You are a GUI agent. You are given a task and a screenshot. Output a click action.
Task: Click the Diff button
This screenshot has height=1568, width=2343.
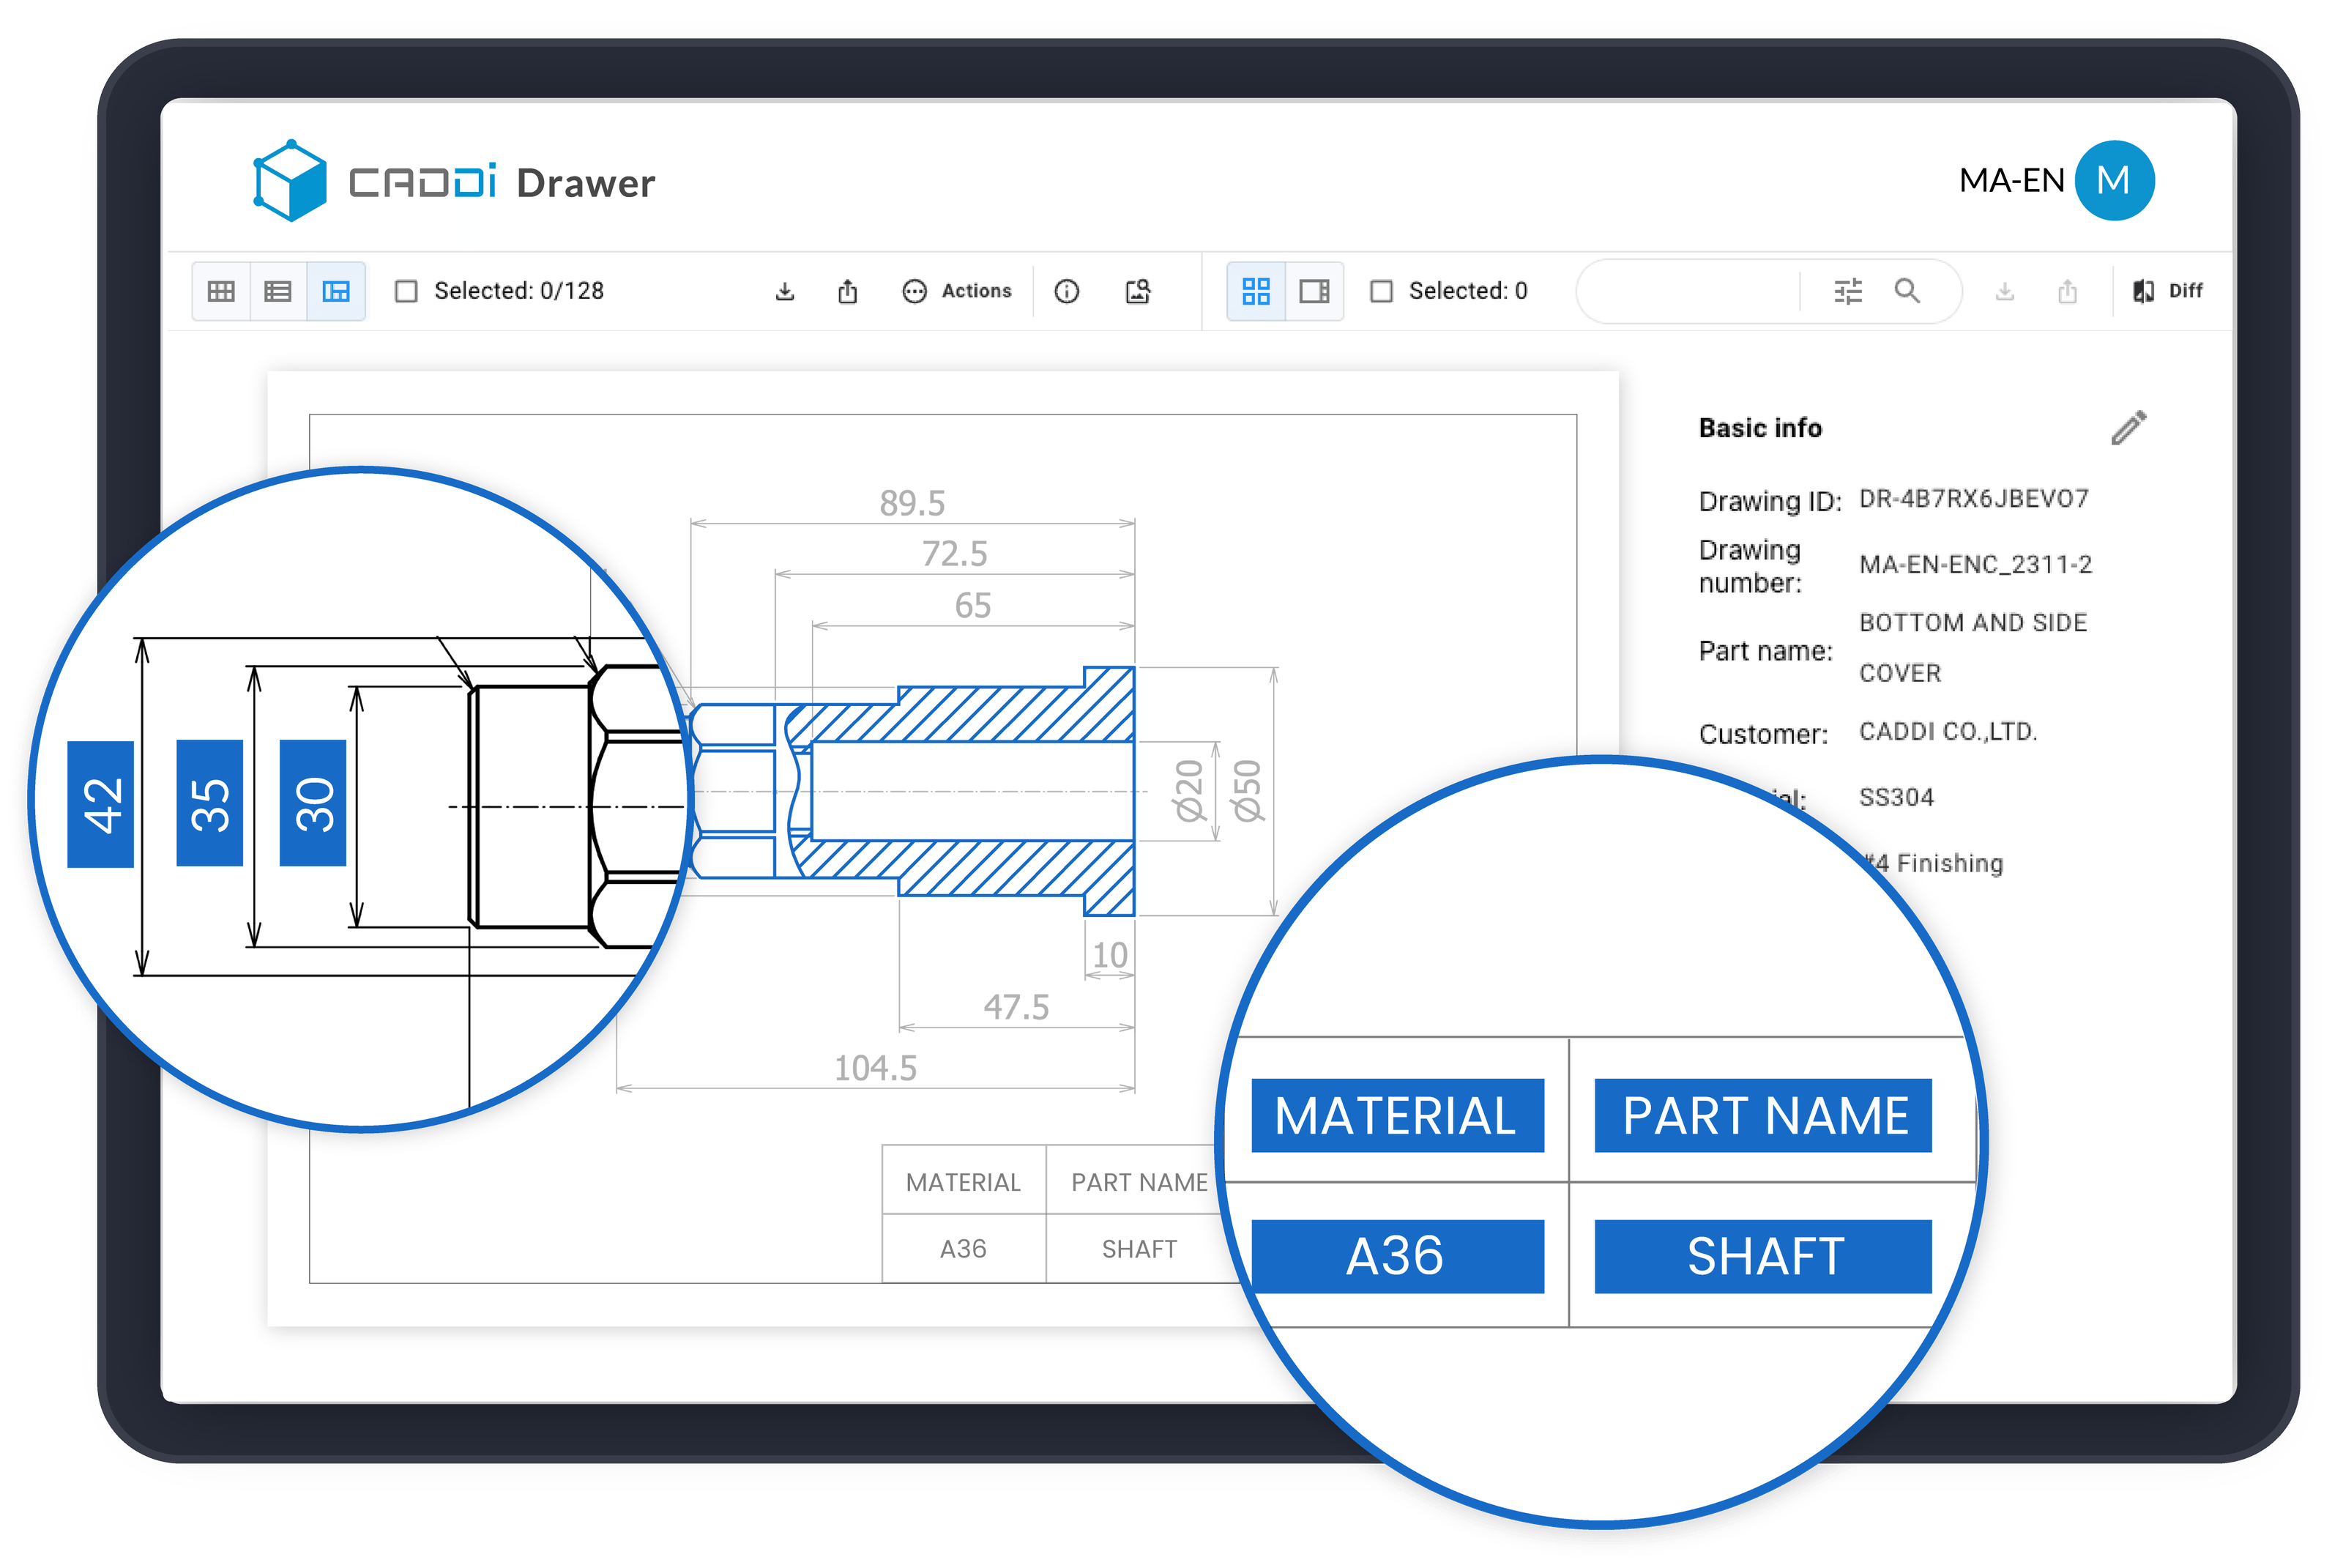click(x=2167, y=291)
